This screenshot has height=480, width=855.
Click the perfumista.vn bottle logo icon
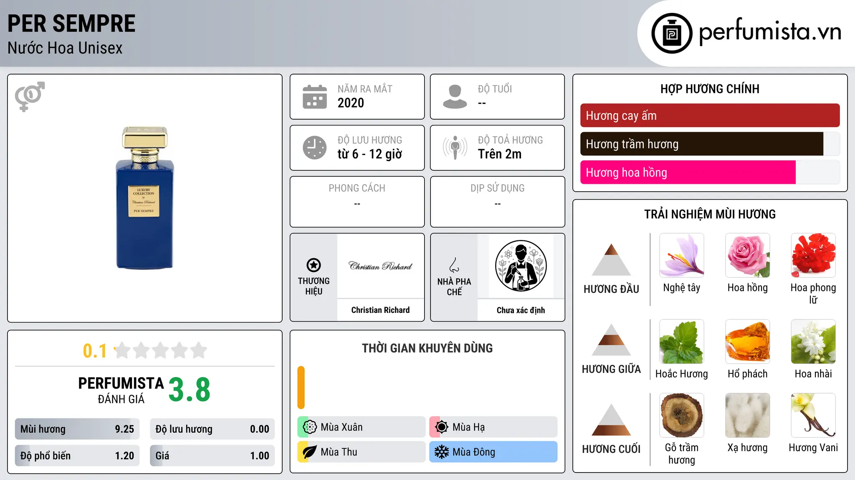pyautogui.click(x=672, y=33)
